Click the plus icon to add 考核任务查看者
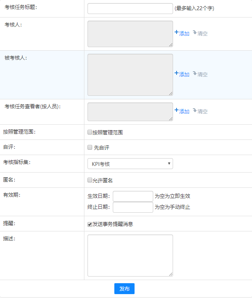 tap(177, 111)
